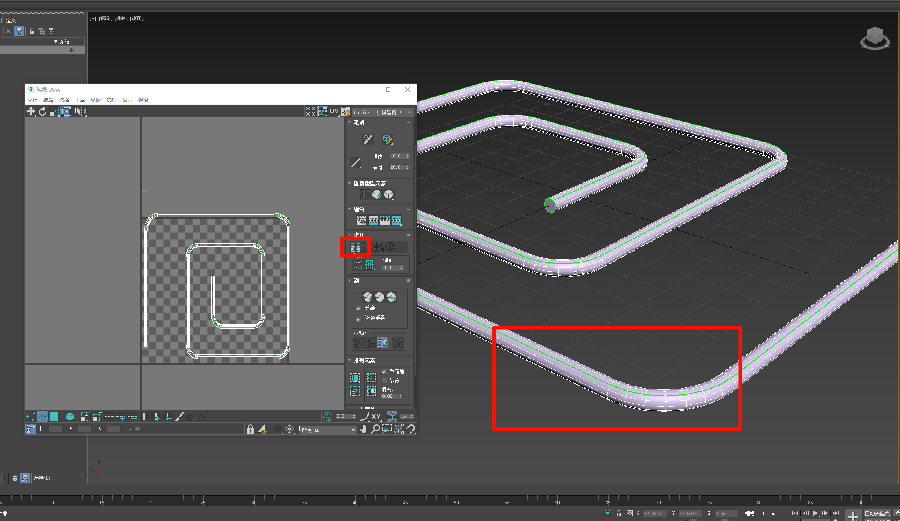Select the Move tool in UVW editor
900x521 pixels.
pos(31,111)
